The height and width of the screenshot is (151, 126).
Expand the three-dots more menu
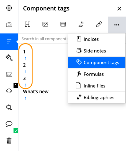(117, 25)
